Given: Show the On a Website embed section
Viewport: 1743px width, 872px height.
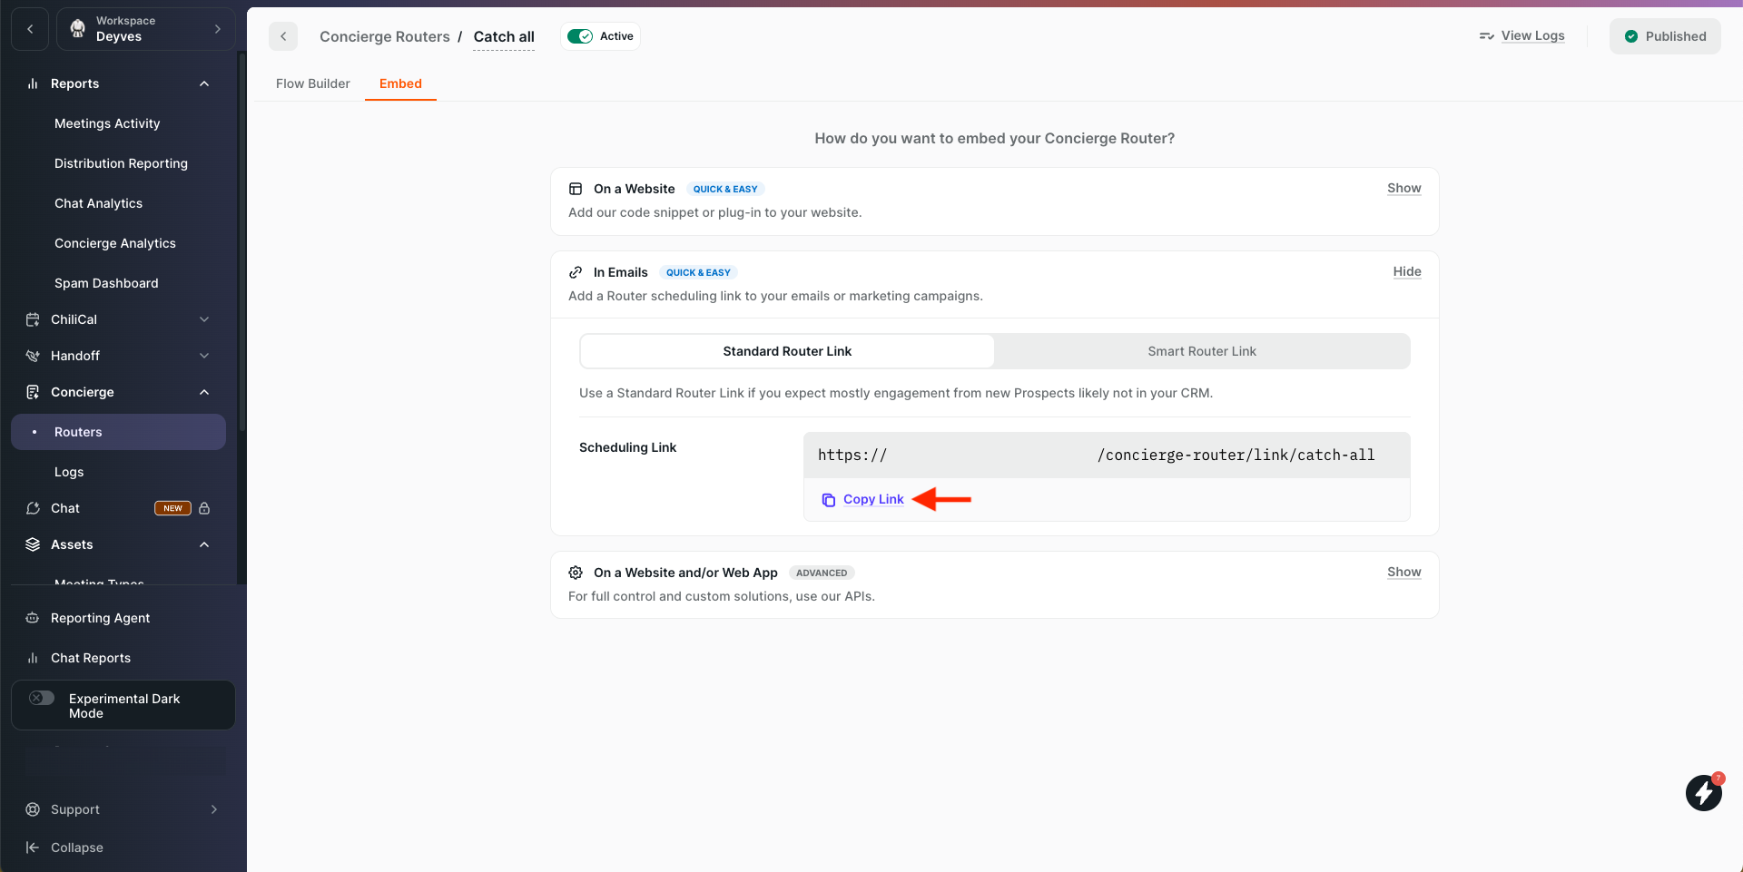Looking at the screenshot, I should 1403,189.
